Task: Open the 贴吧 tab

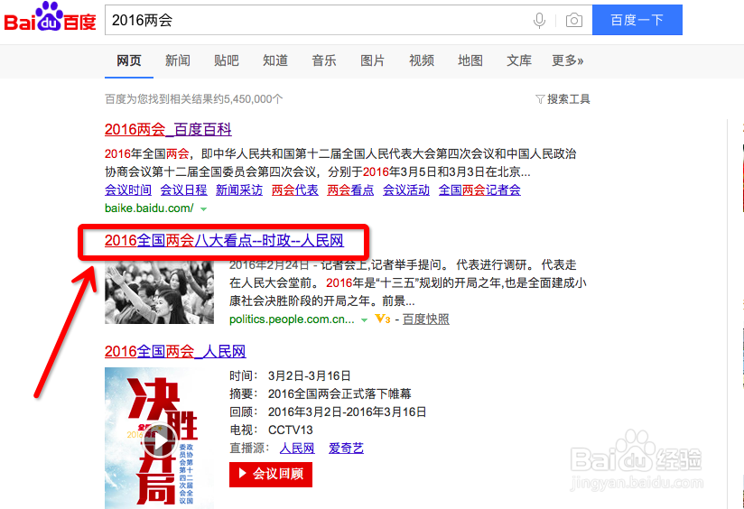Action: click(x=227, y=60)
